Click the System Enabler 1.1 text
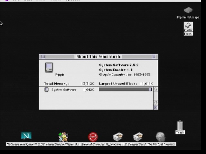The height and width of the screenshot is (154, 206). pyautogui.click(x=116, y=70)
